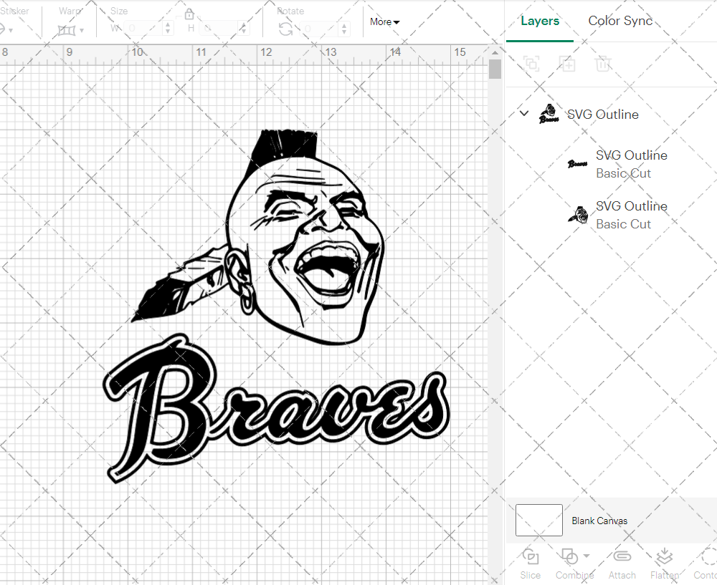Viewport: 717px width, 585px height.
Task: Click the Blank Canvas color swatch
Action: click(538, 521)
